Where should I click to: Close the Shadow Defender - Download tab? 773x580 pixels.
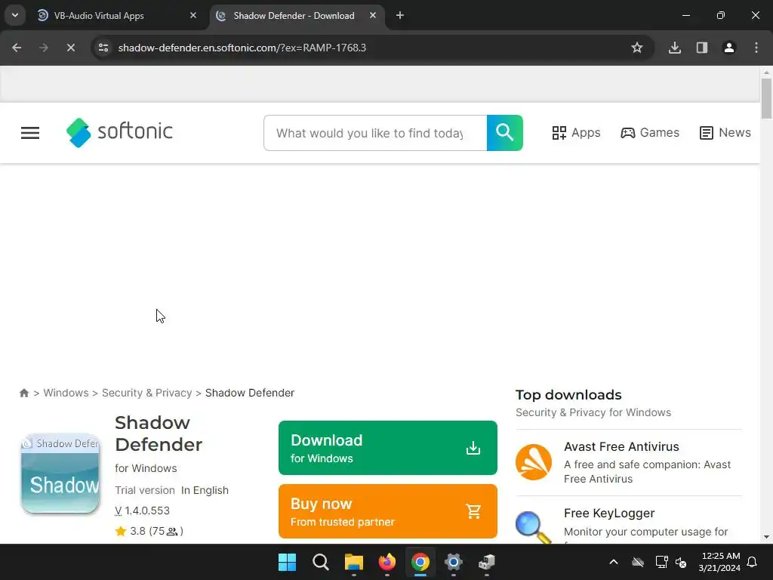tap(373, 16)
